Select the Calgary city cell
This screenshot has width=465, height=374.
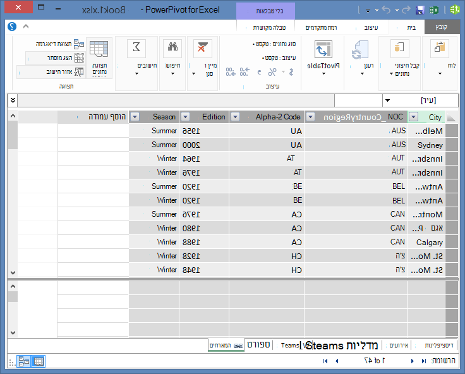pyautogui.click(x=426, y=243)
